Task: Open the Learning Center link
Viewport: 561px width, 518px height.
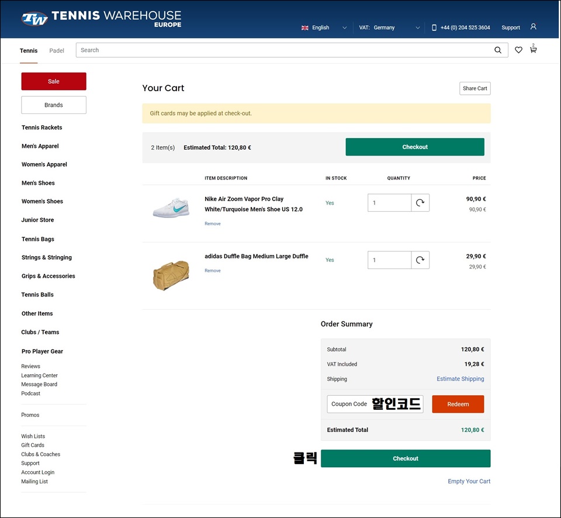Action: (x=39, y=375)
